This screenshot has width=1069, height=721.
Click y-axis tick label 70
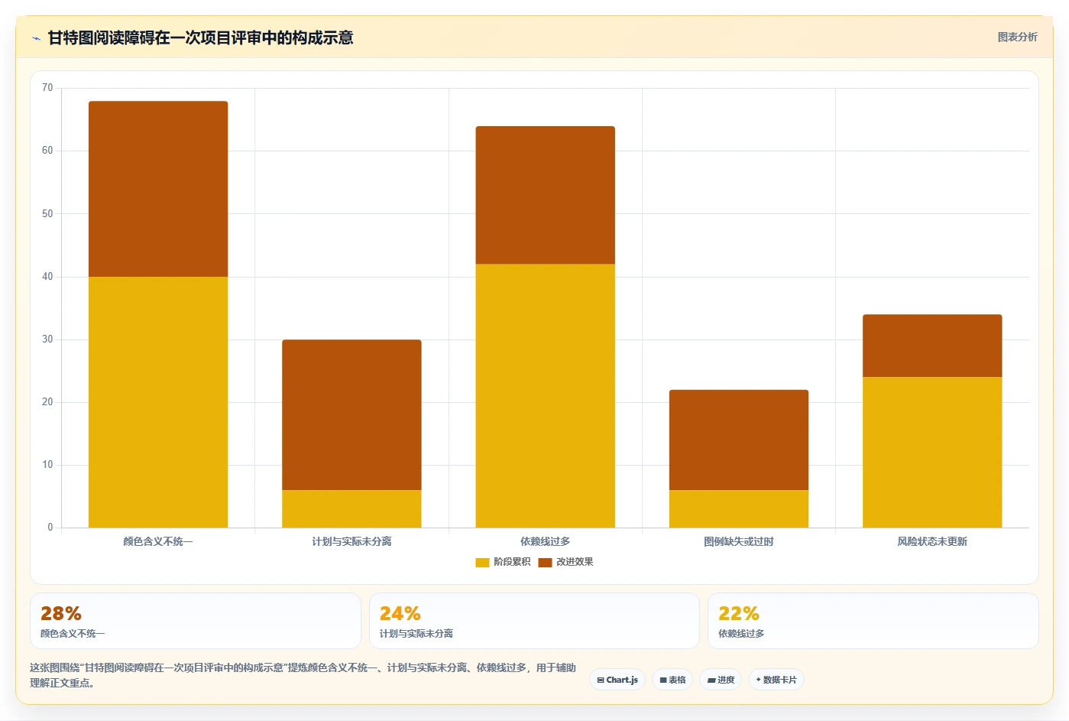47,88
